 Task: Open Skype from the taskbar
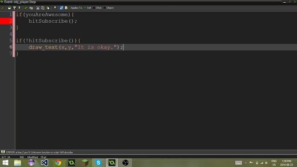pos(98,163)
